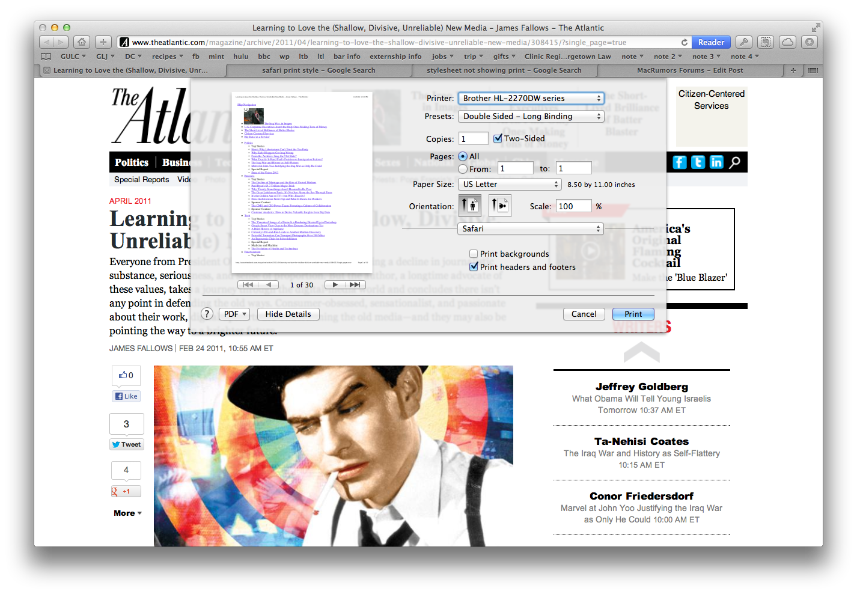Open the open-book bookmarks icon
This screenshot has height=594, width=857.
point(46,57)
